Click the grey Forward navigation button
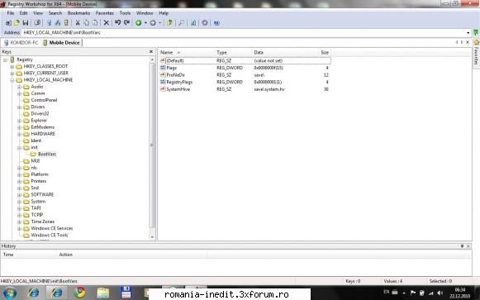480x300 pixels. click(153, 22)
